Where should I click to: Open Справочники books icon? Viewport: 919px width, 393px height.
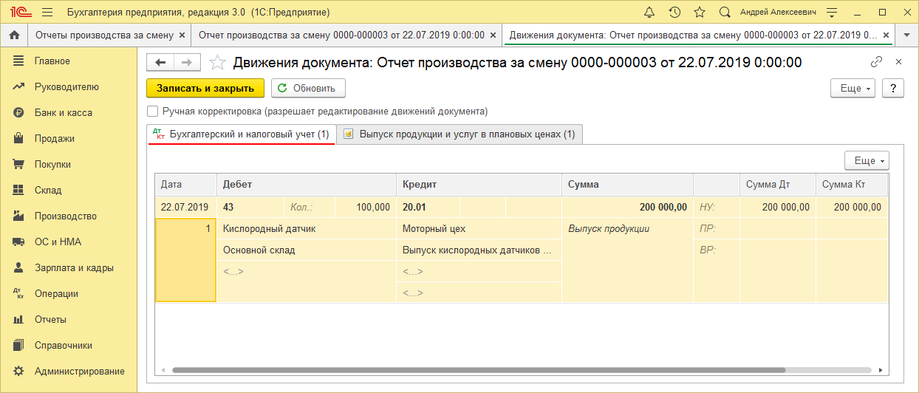(x=19, y=345)
